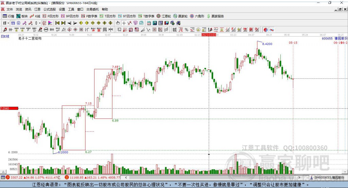Open the 六角形 hexagon tool

pos(197,16)
